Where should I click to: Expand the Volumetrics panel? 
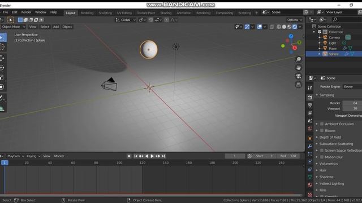point(329,164)
